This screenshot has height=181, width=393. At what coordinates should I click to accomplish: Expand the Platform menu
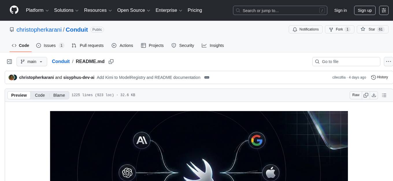[x=38, y=10]
